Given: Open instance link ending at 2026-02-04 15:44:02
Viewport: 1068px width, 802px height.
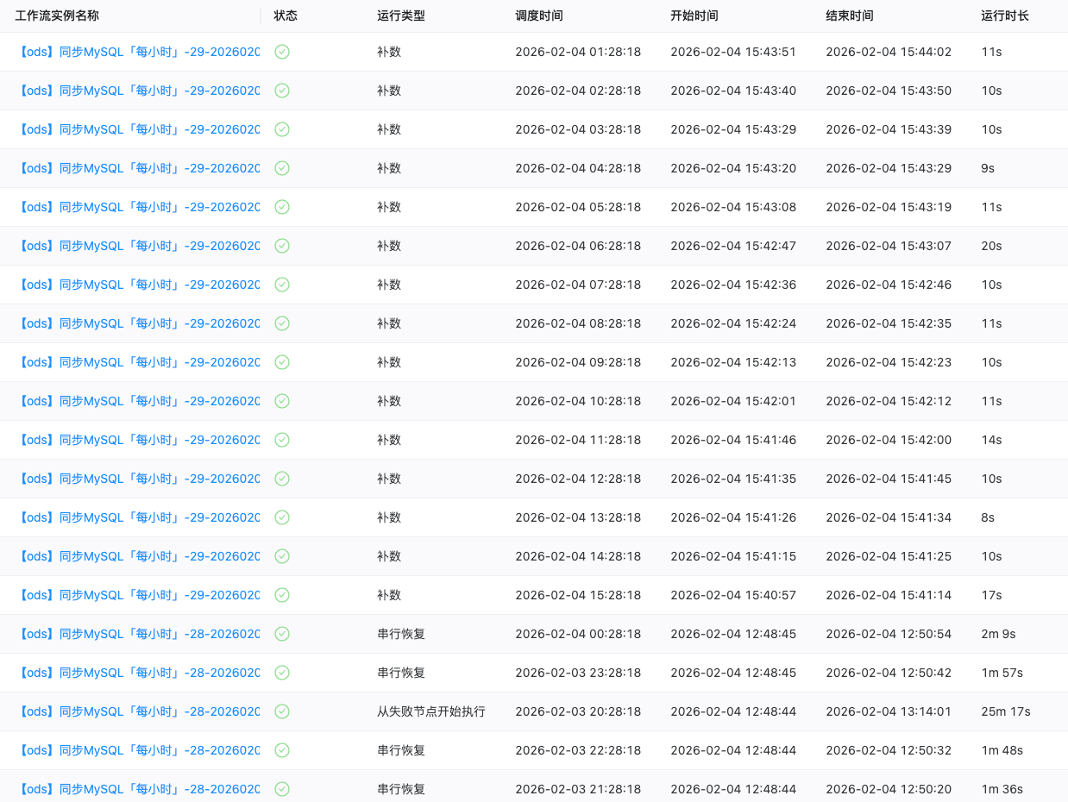Looking at the screenshot, I should tap(139, 52).
